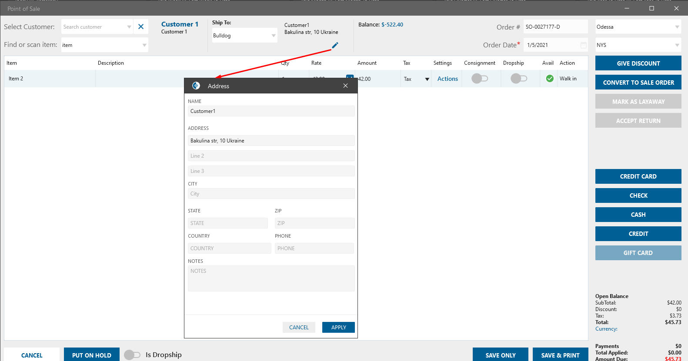Click MARK AS LAYAWAY
This screenshot has width=688, height=361.
(638, 101)
